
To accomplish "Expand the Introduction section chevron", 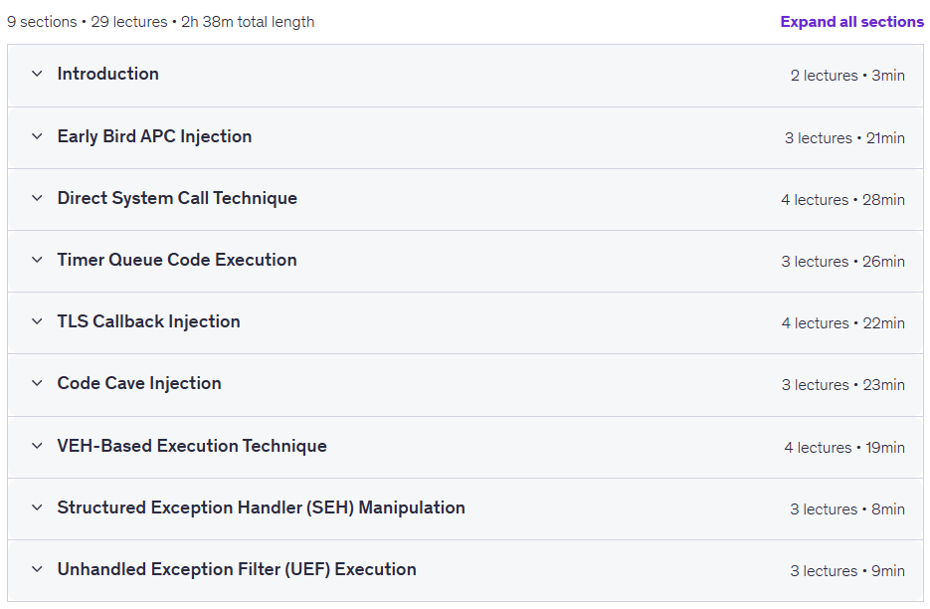I will (x=37, y=75).
